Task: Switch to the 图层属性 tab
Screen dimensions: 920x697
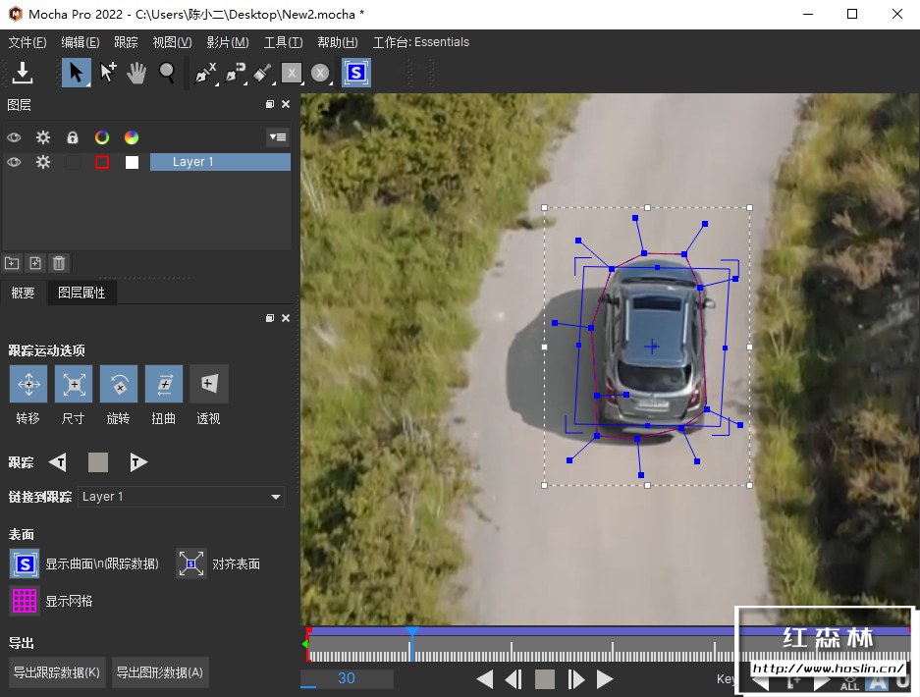Action: click(x=81, y=293)
